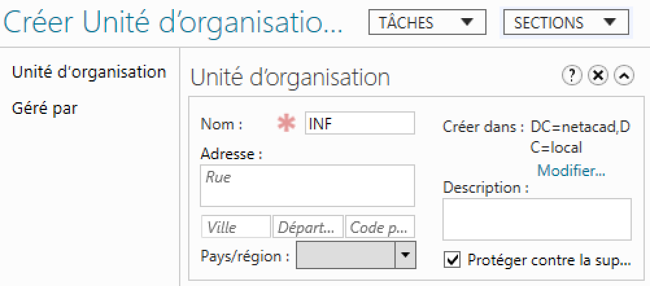This screenshot has height=286, width=650.
Task: Click in the Nom text field
Action: click(x=359, y=123)
